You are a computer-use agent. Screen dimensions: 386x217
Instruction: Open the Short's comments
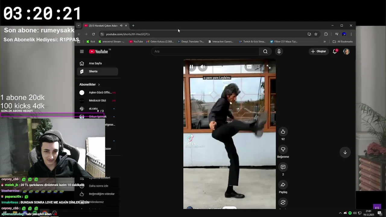pyautogui.click(x=283, y=167)
